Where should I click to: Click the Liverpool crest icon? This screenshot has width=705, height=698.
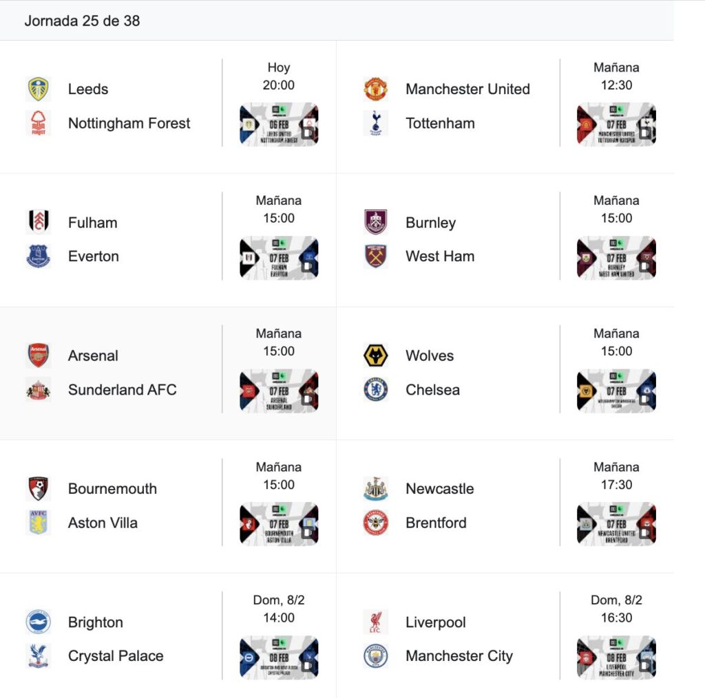pos(376,622)
